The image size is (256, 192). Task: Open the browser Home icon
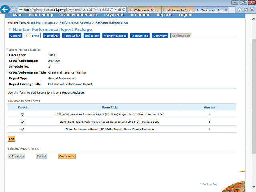tap(240, 10)
